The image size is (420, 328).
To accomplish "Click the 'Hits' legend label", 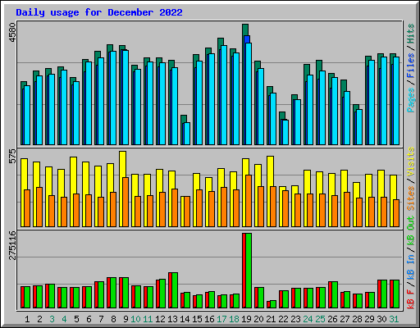I will click(411, 34).
